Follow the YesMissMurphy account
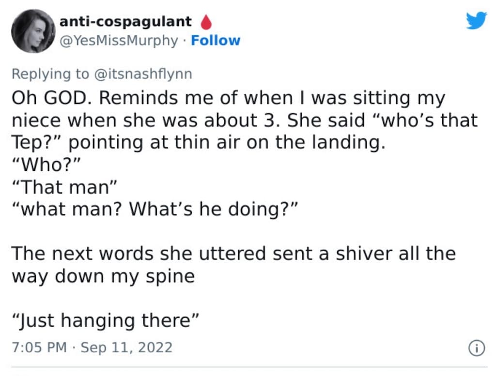496x376 pixels. 216,41
